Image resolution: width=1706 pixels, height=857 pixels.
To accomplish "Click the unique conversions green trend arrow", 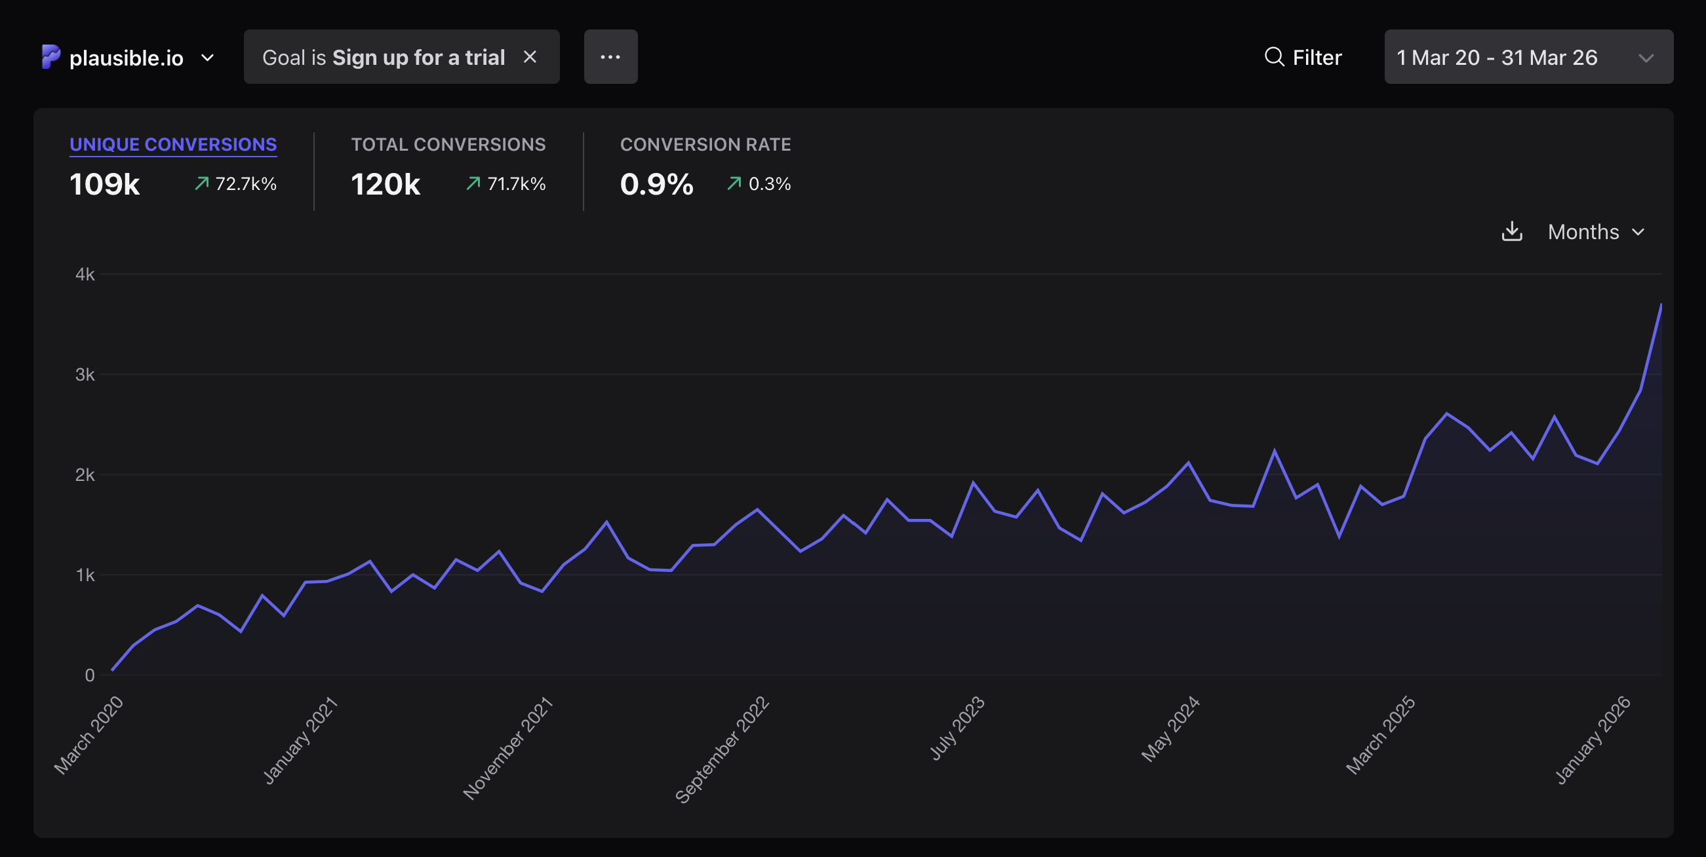I will pos(201,183).
